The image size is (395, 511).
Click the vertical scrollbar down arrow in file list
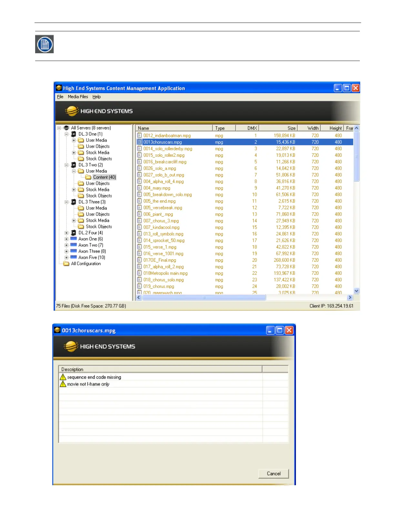tap(357, 291)
